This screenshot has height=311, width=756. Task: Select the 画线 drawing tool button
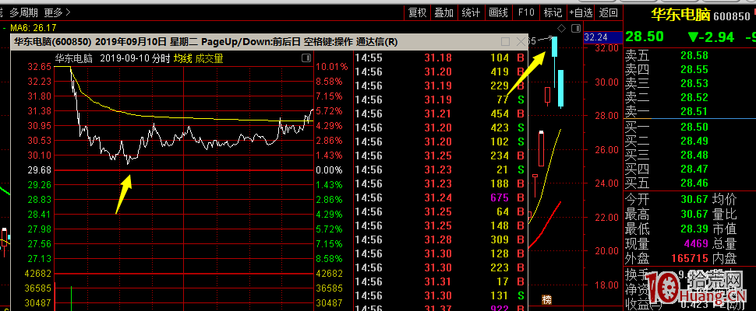[498, 13]
